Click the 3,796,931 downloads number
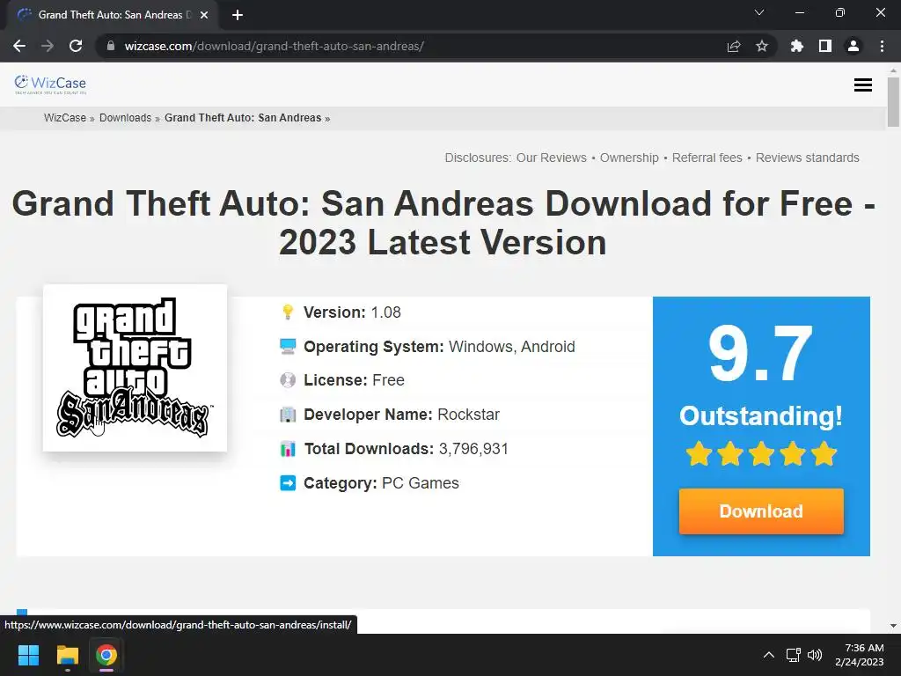The width and height of the screenshot is (901, 676). 473,449
